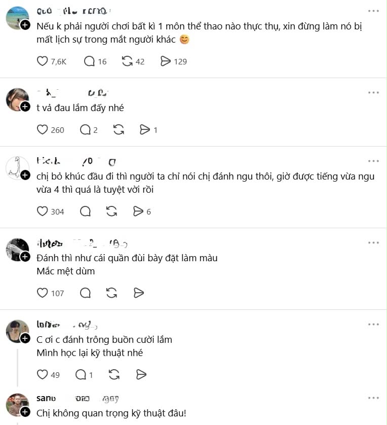Follow author of 'Mắc mệt dùm' comment

pyautogui.click(x=25, y=257)
